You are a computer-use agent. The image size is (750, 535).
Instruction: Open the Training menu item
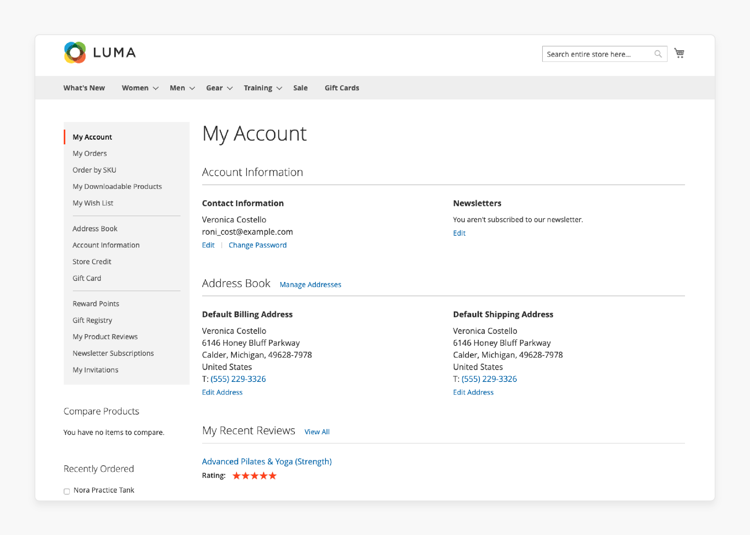pyautogui.click(x=258, y=88)
